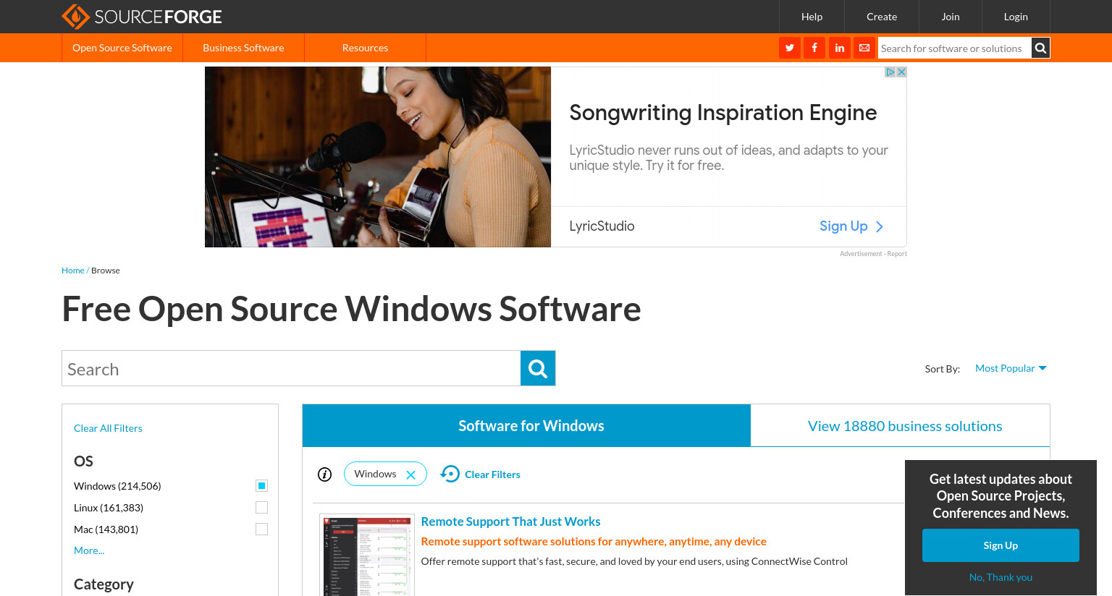The height and width of the screenshot is (596, 1112).
Task: Click the Advertisement Report link
Action: 873,254
